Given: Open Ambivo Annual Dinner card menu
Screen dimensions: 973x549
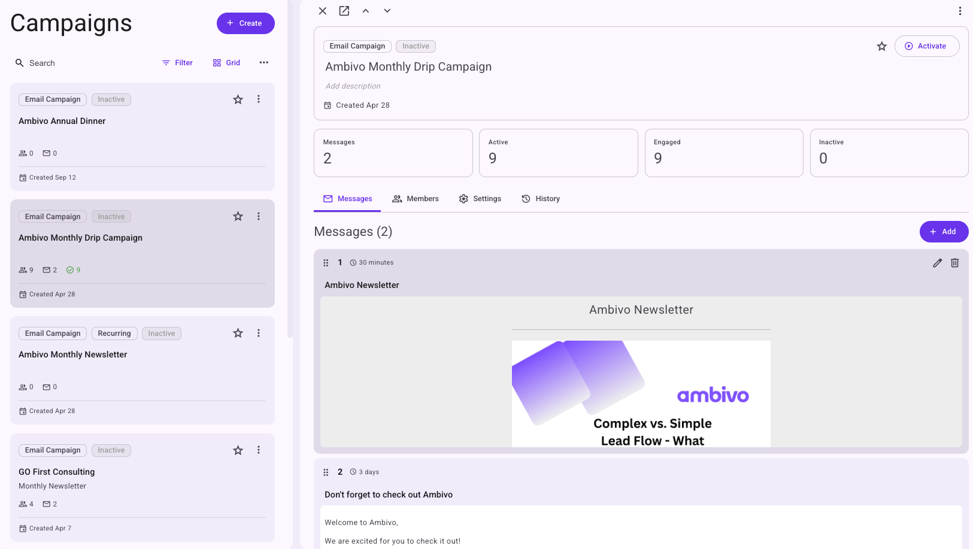Looking at the screenshot, I should pos(259,99).
